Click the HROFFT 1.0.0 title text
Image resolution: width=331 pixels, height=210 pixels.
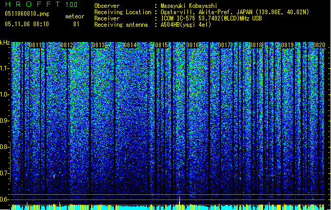click(x=42, y=4)
